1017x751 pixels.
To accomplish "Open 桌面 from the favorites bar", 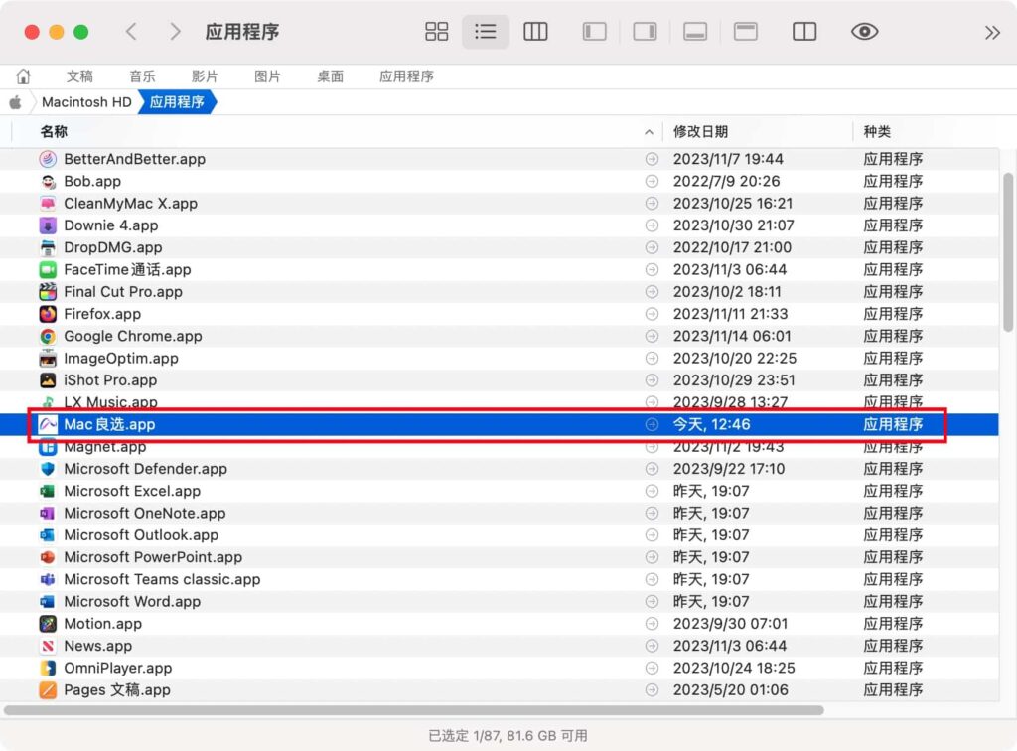I will tap(330, 75).
